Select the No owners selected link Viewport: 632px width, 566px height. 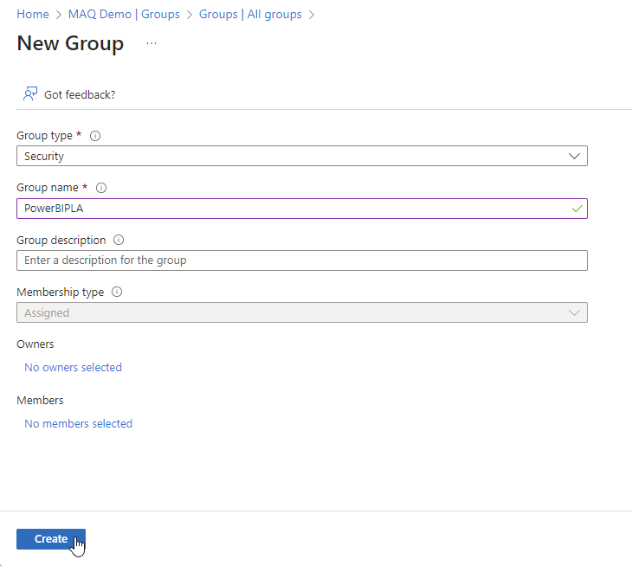tap(74, 367)
